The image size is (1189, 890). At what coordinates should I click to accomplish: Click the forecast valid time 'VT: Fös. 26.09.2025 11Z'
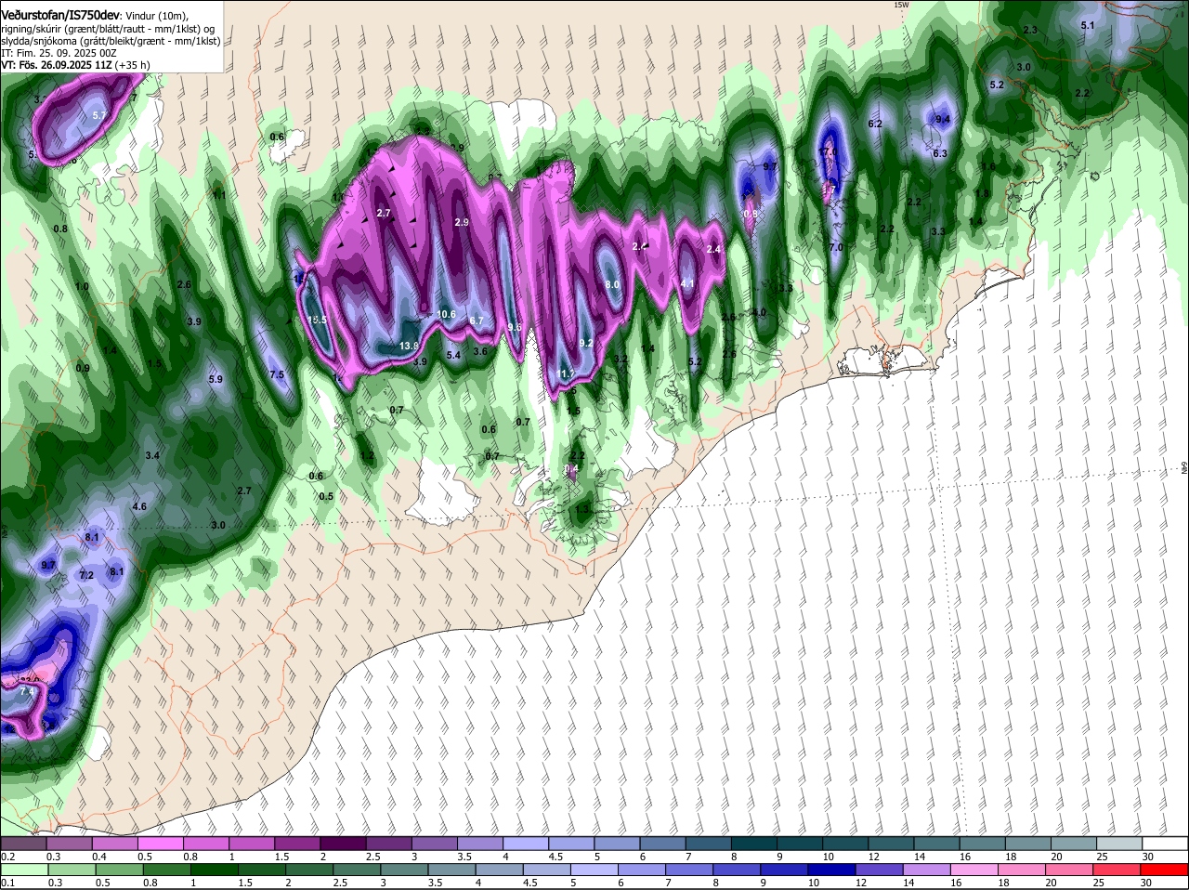[x=57, y=65]
